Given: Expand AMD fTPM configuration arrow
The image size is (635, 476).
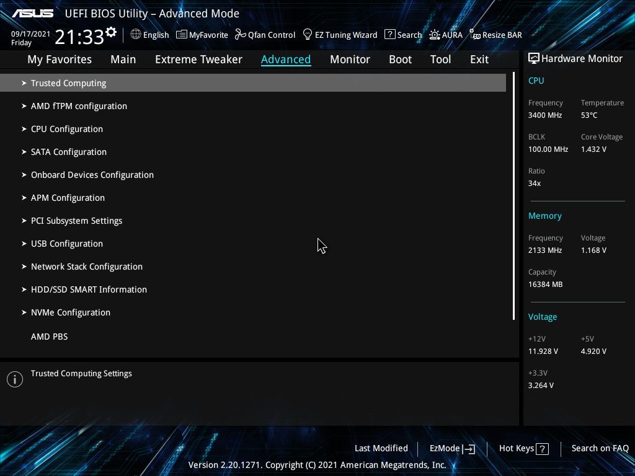Looking at the screenshot, I should coord(24,106).
